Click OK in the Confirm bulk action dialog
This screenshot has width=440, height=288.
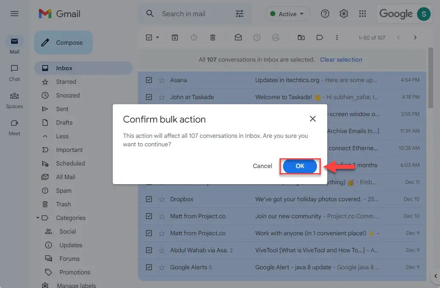pyautogui.click(x=300, y=166)
